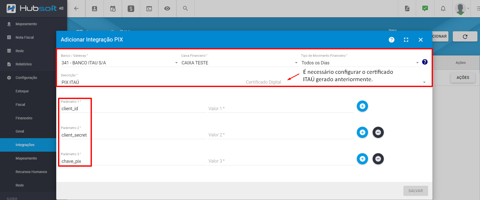Close the Adicionar Integração PIX dialog
The height and width of the screenshot is (200, 480).
tap(421, 40)
